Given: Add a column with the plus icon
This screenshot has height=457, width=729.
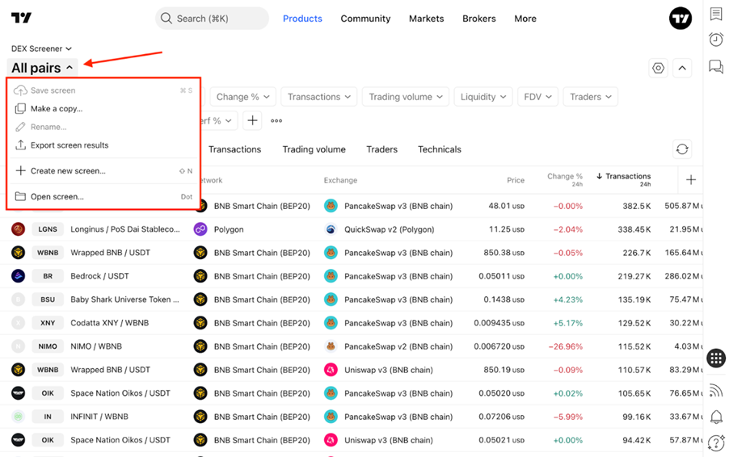Looking at the screenshot, I should 691,180.
